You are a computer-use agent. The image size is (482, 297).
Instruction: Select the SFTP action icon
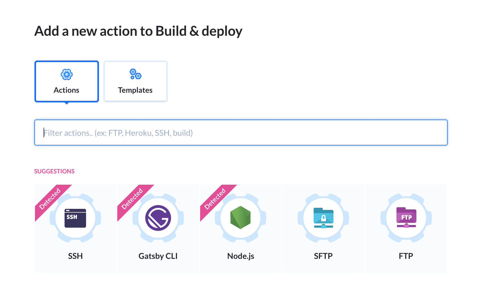(323, 218)
